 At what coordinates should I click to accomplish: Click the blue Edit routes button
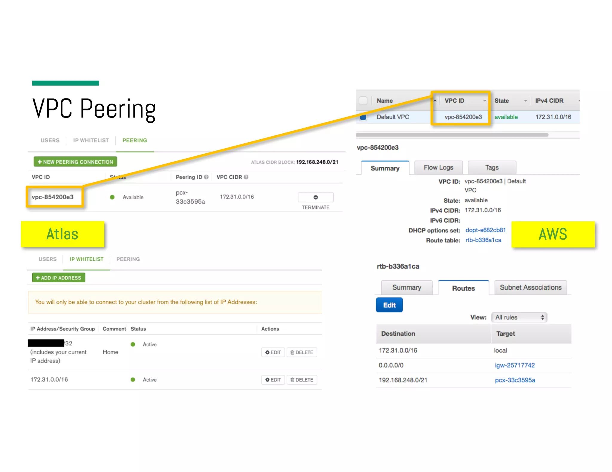tap(389, 305)
